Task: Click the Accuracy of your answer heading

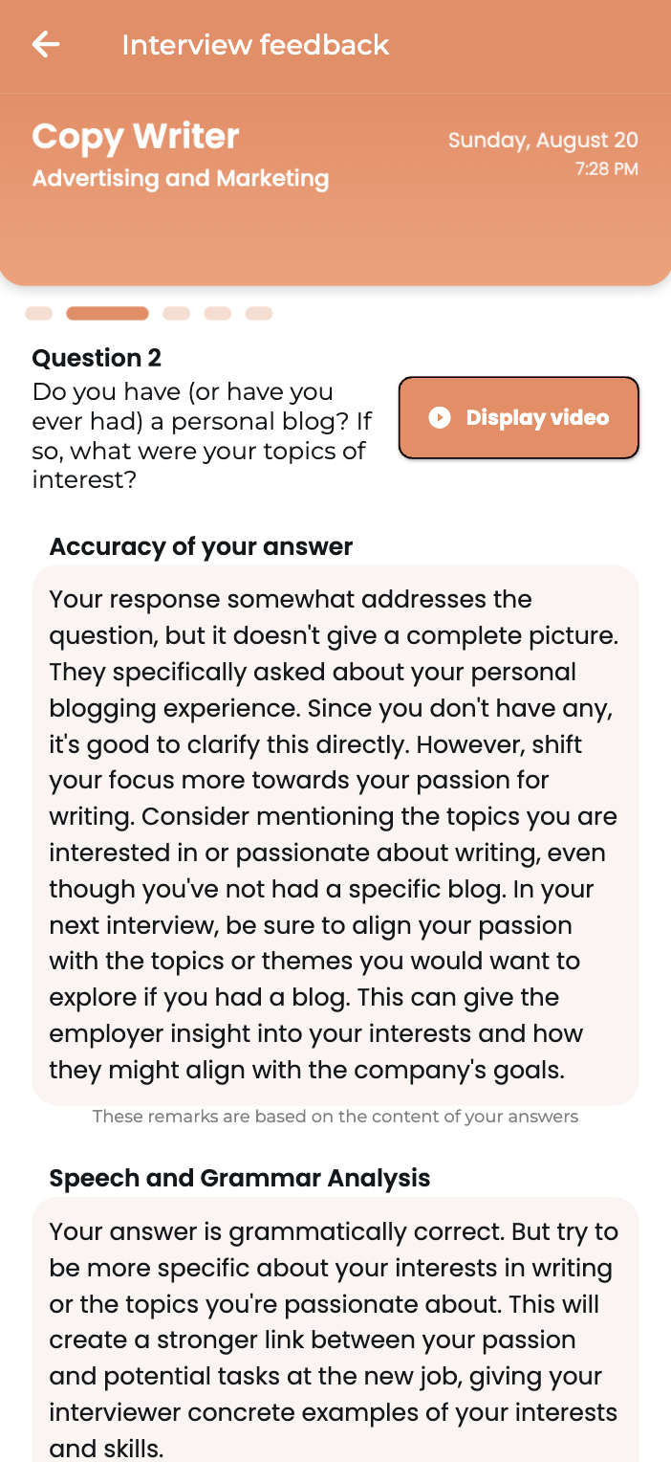Action: click(x=201, y=546)
